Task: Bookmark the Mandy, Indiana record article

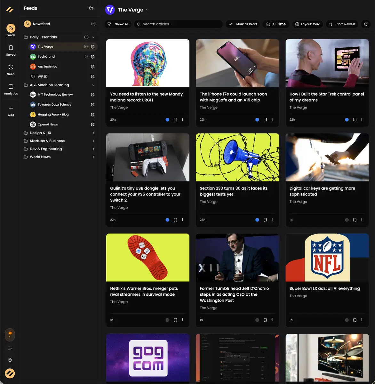Action: coord(175,120)
